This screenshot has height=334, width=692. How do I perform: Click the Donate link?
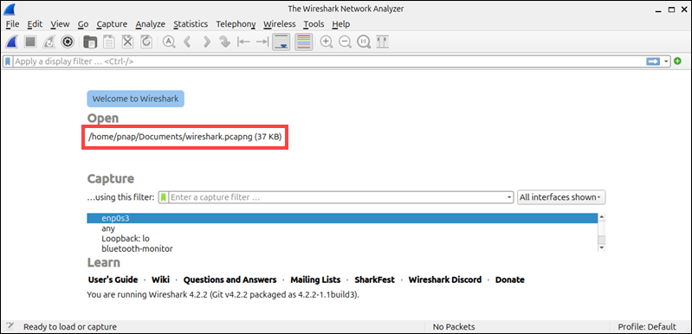click(510, 279)
